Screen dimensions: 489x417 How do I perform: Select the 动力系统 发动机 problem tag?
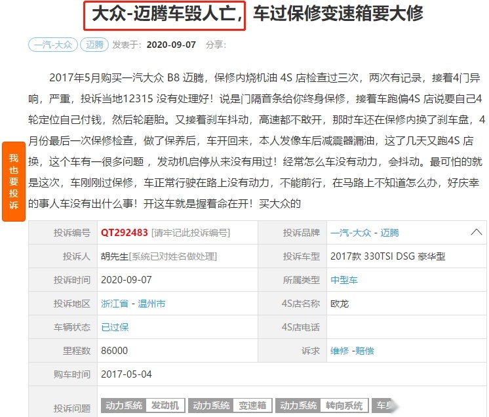click(143, 405)
